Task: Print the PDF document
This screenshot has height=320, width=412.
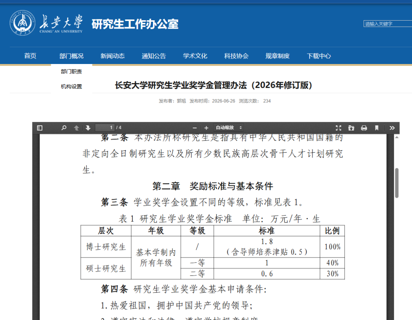Action: pyautogui.click(x=364, y=128)
